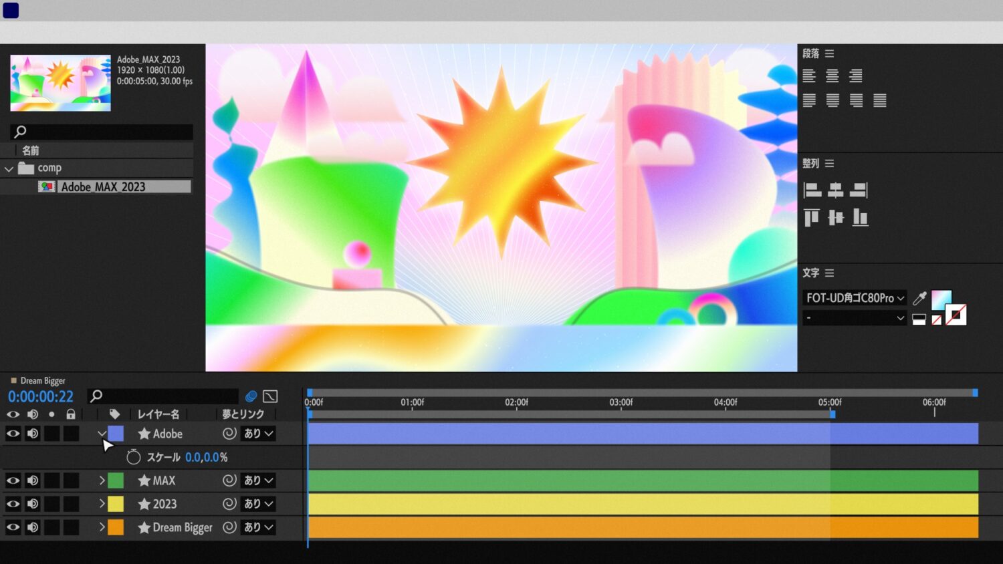
Task: Align layers to vertical center
Action: (836, 218)
